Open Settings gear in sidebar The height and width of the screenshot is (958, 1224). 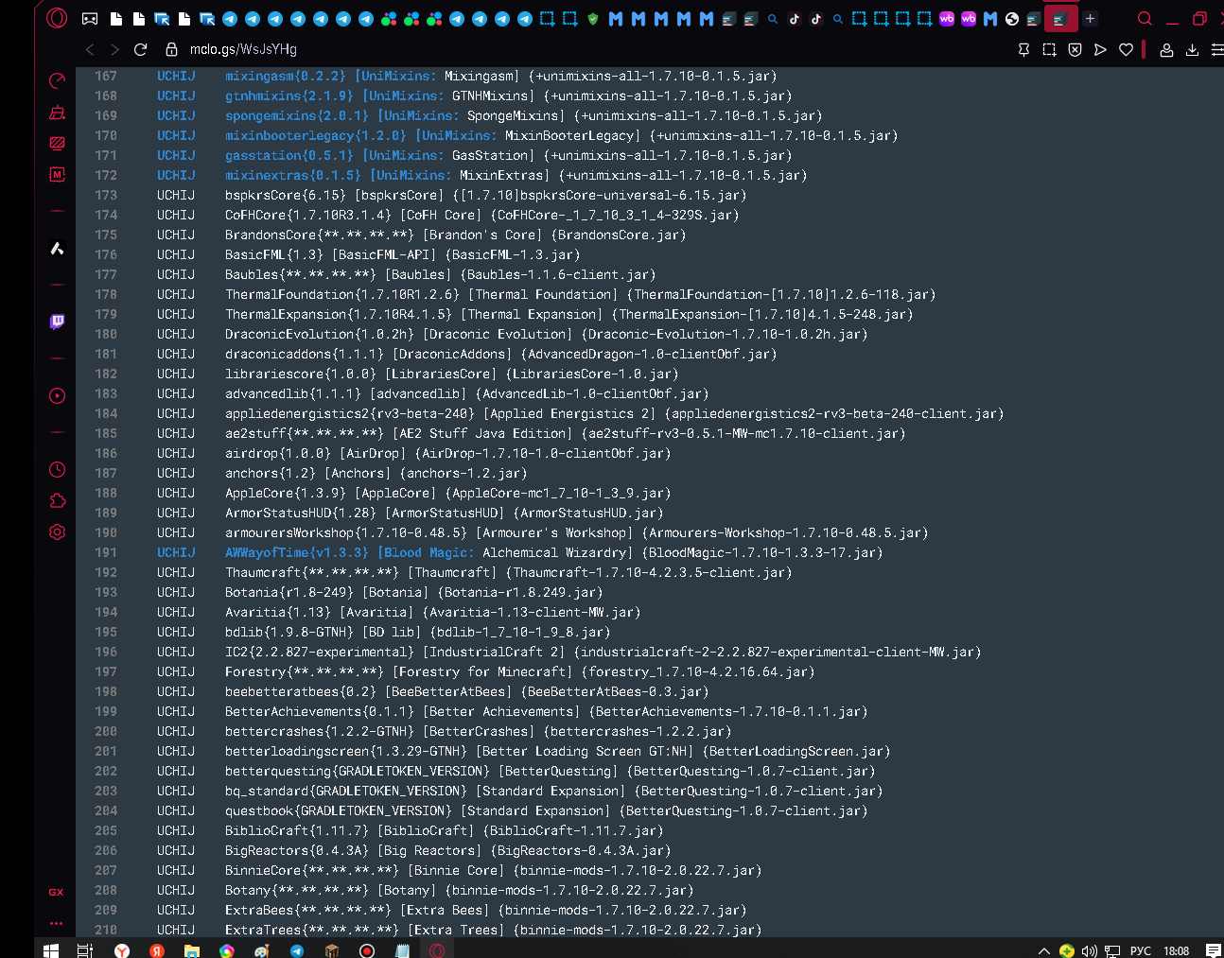coord(57,532)
